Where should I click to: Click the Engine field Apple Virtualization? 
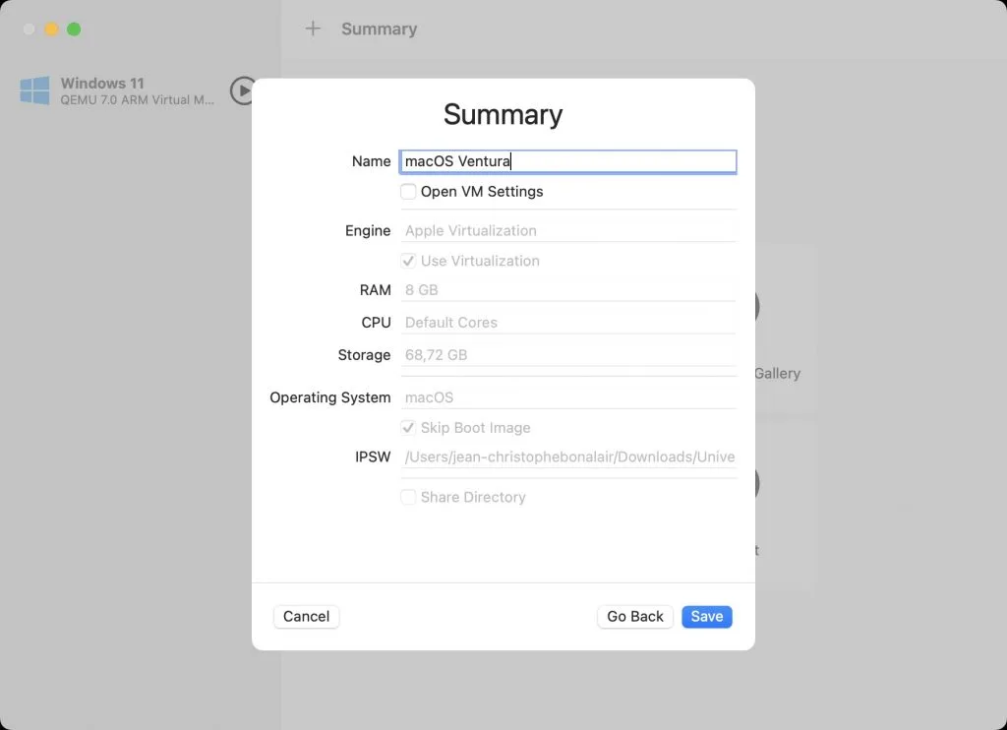pos(567,230)
